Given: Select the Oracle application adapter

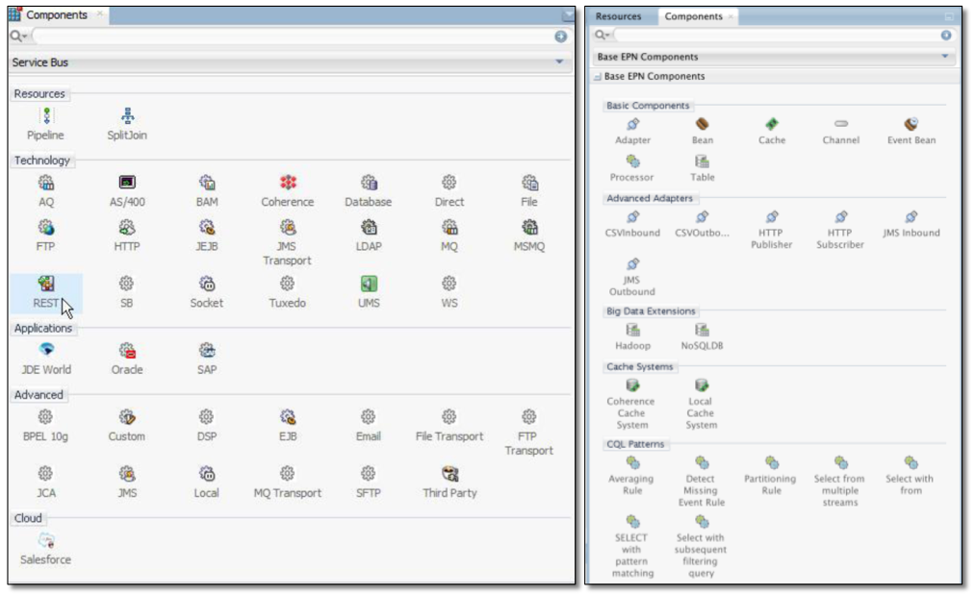Looking at the screenshot, I should point(127,350).
